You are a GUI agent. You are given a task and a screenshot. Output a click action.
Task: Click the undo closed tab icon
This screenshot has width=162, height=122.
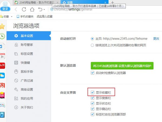40,9
